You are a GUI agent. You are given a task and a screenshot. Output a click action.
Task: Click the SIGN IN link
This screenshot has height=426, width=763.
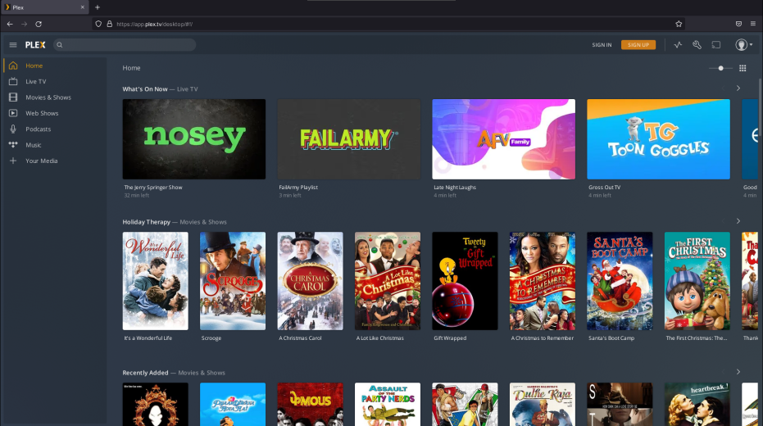(x=602, y=45)
